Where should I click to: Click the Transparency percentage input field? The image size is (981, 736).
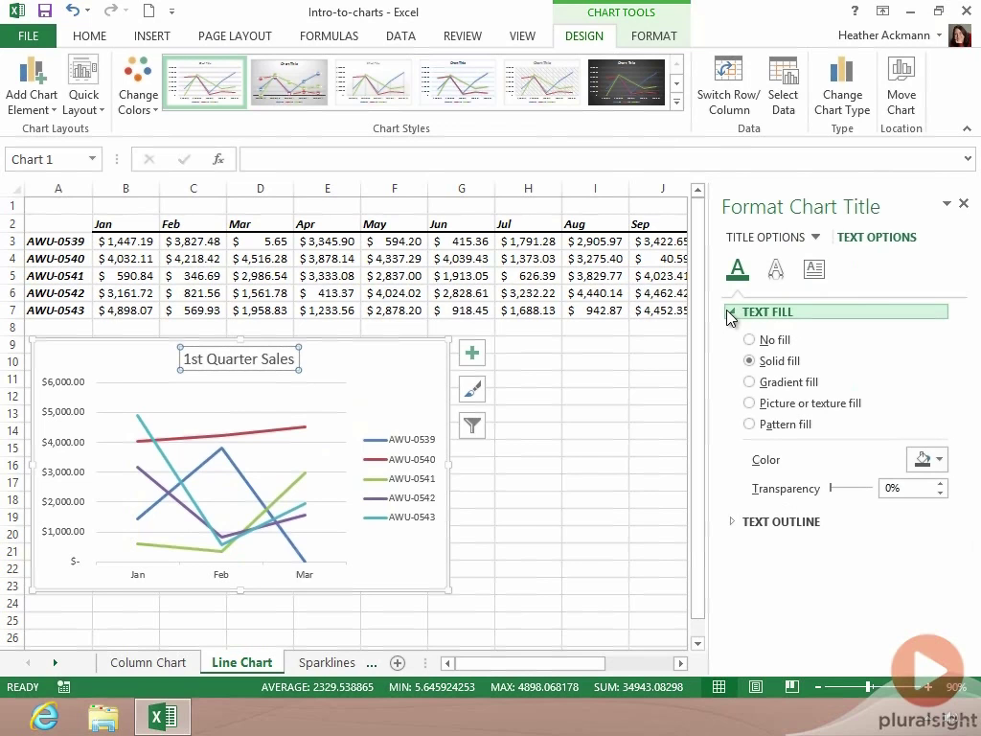tap(907, 488)
